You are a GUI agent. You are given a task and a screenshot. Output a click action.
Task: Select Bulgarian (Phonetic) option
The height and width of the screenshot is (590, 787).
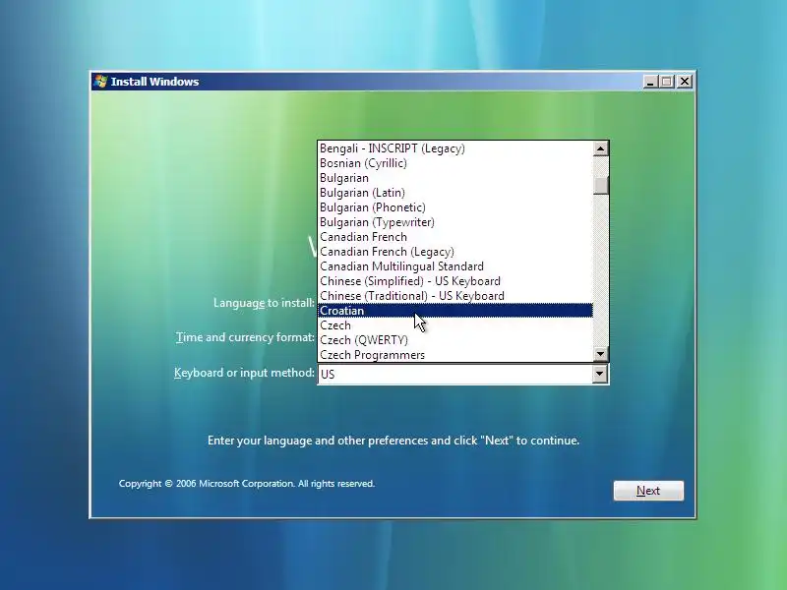455,207
